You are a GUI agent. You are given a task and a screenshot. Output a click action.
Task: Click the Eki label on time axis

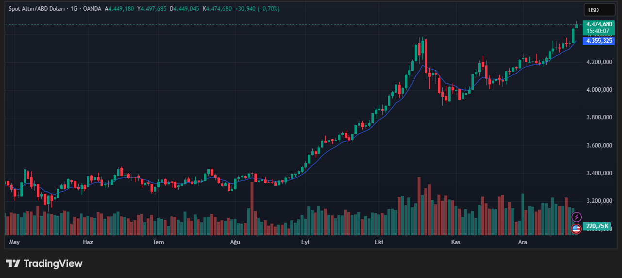(x=379, y=242)
